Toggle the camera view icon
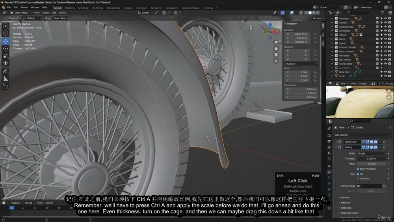Image resolution: width=394 pixels, height=222 pixels. coord(276,54)
